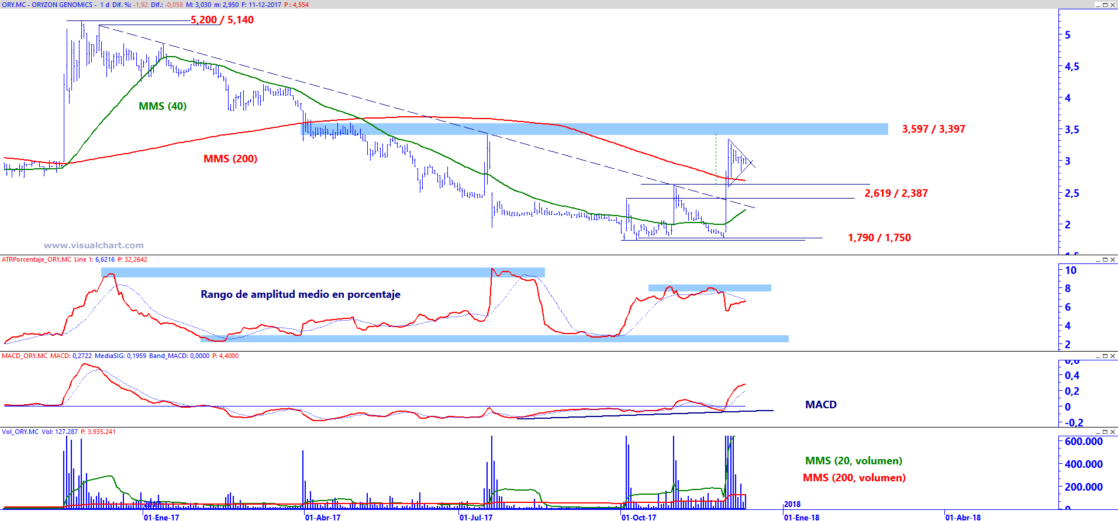The image size is (1118, 521).
Task: Click the green 'MMS (40)' label
Action: pos(163,106)
